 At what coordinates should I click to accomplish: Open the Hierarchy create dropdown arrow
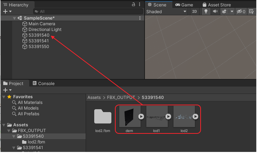pos(10,12)
